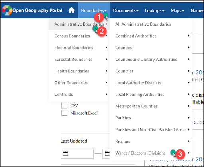Image resolution: width=204 pixels, height=167 pixels.
Task: Select Eurostat Boundaries menu item
Action: click(79, 59)
